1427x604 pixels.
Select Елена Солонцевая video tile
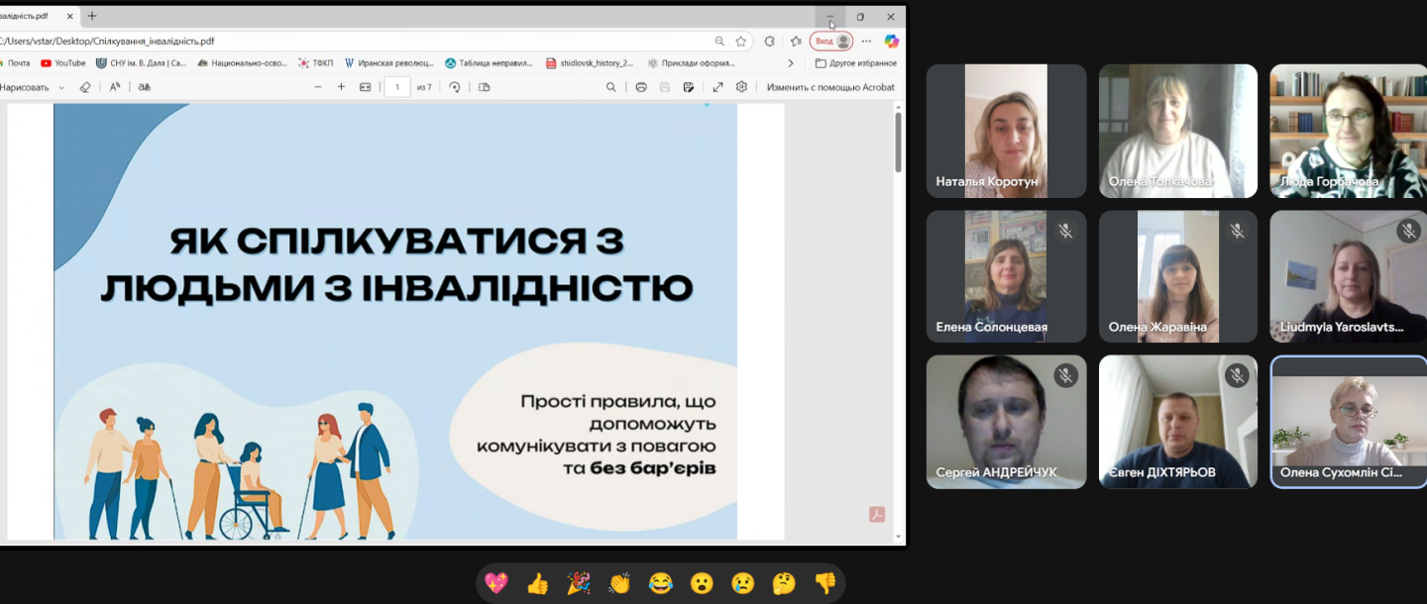click(1006, 276)
